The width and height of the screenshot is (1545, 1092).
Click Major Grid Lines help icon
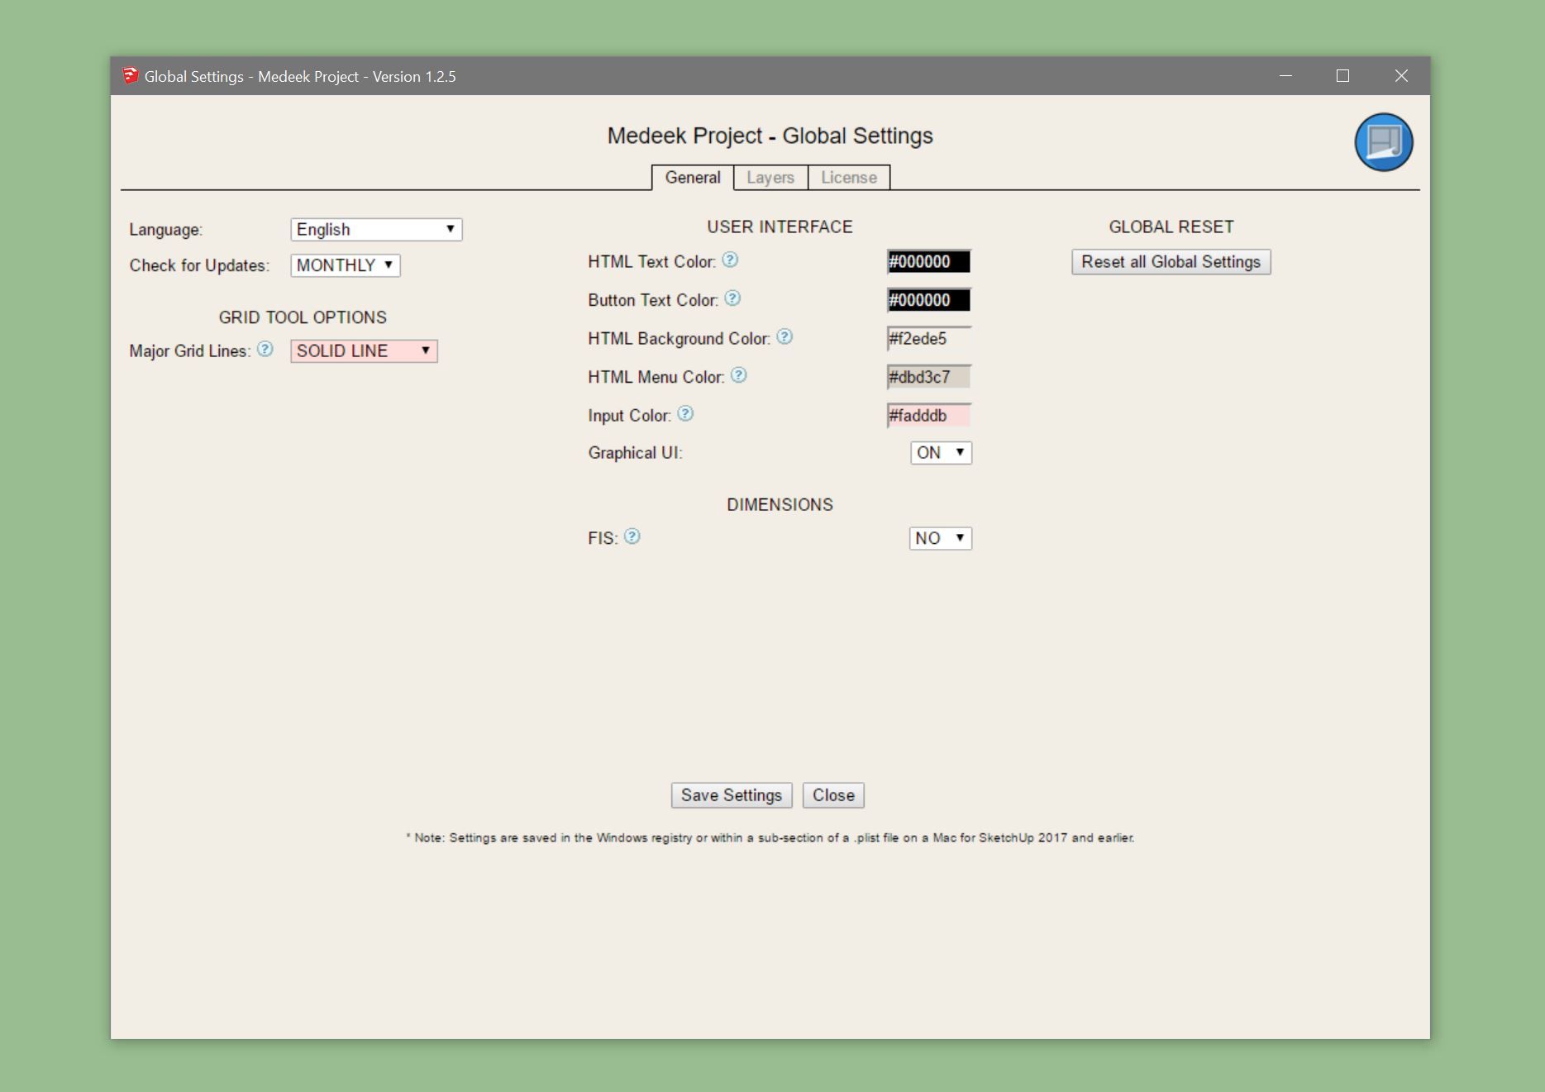tap(265, 350)
